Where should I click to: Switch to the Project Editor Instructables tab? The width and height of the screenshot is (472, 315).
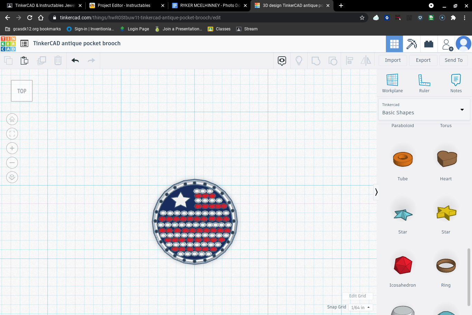pos(124,6)
